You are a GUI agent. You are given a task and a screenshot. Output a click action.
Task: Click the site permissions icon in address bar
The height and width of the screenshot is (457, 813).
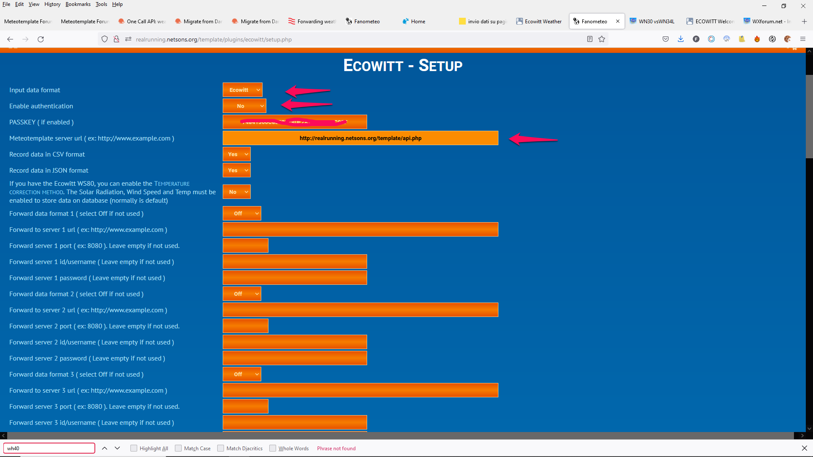[128, 39]
